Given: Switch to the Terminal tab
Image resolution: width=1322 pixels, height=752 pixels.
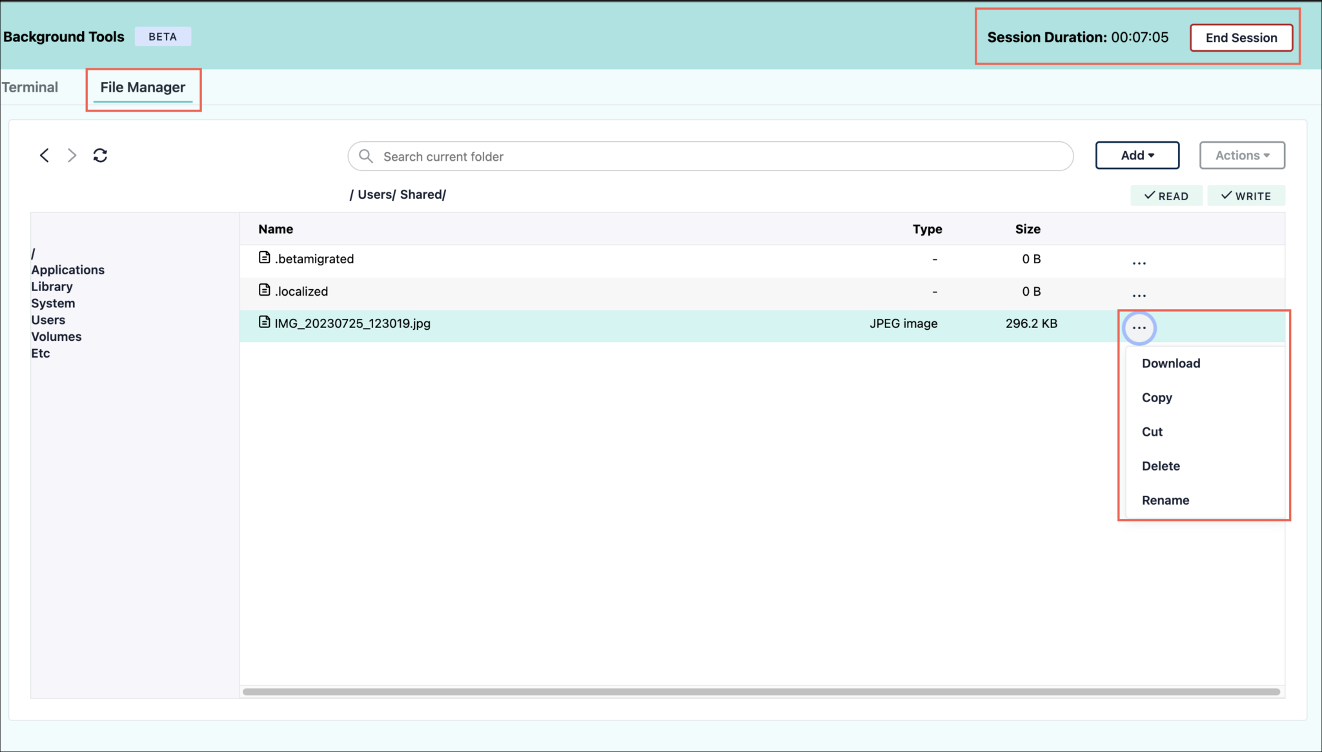Looking at the screenshot, I should (30, 87).
